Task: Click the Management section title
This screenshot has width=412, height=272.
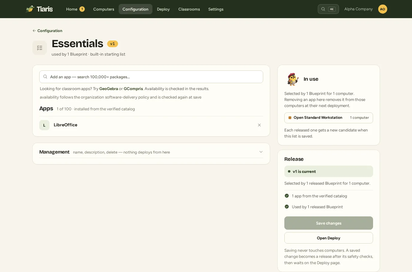Action: (54, 152)
